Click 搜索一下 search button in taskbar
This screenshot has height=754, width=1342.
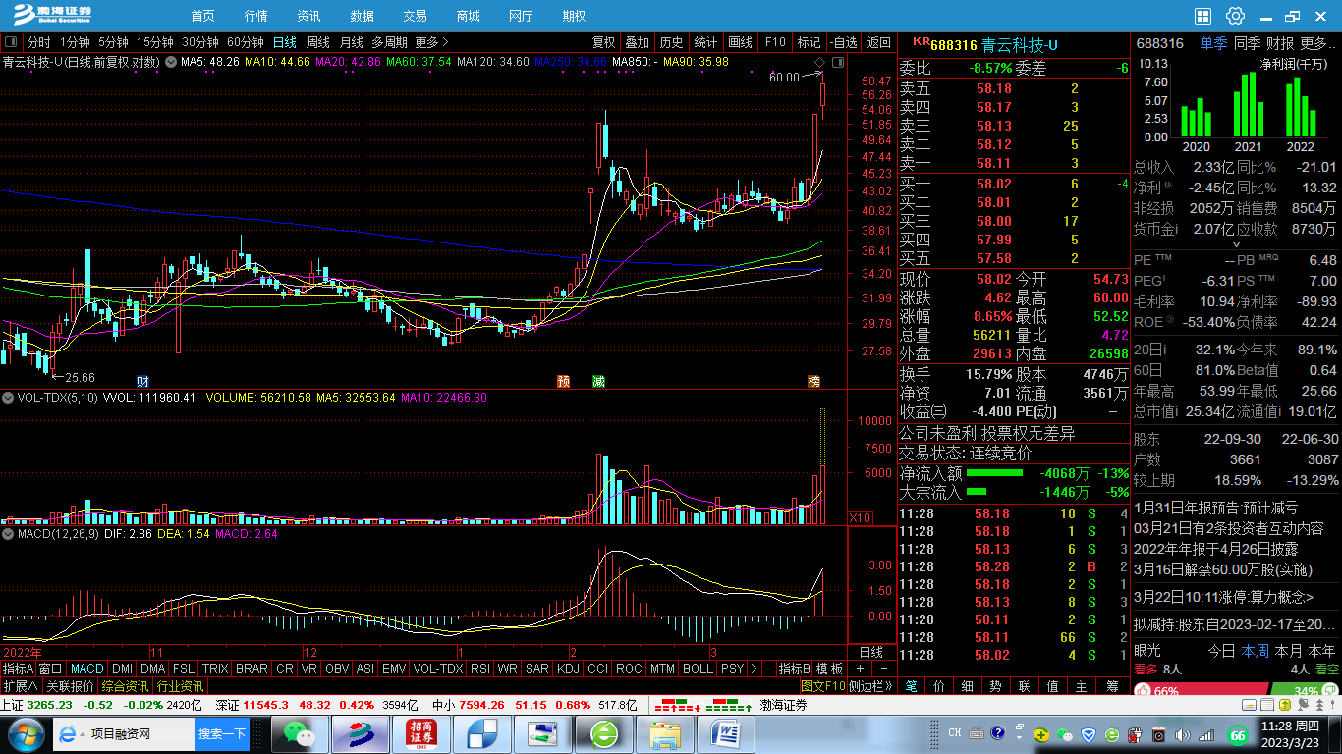222,734
